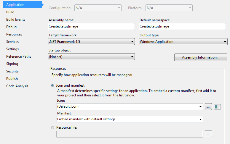
Task: Click the 'Specify how application resources will be managed' text
Action: coord(92,75)
